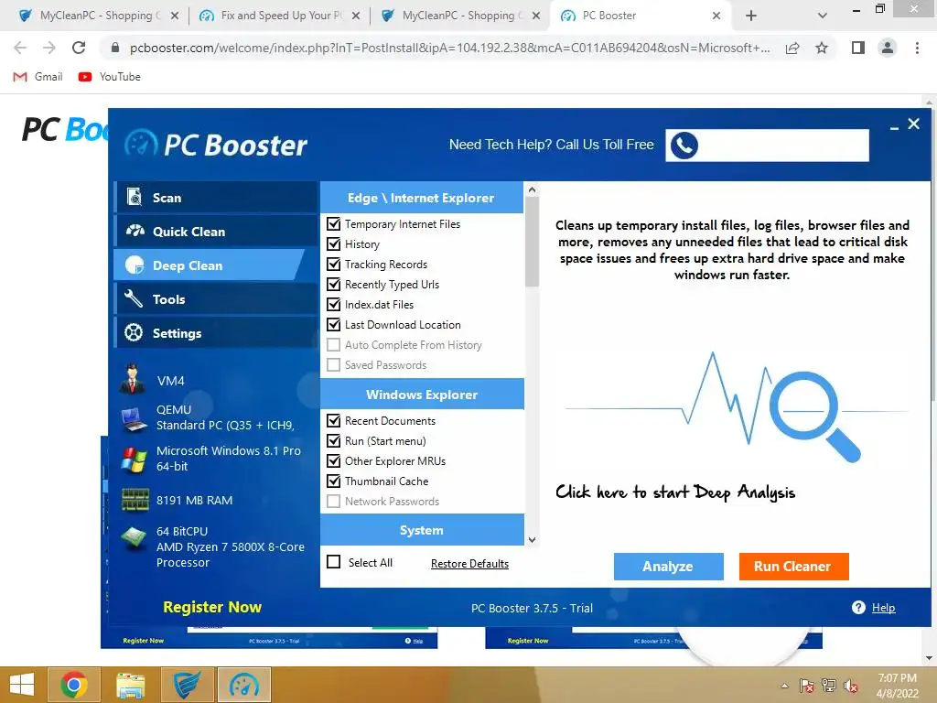Click the Tools wrench icon
This screenshot has width=937, height=703.
click(134, 298)
